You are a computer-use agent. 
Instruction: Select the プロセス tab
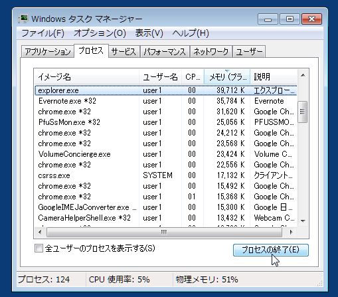pos(91,51)
